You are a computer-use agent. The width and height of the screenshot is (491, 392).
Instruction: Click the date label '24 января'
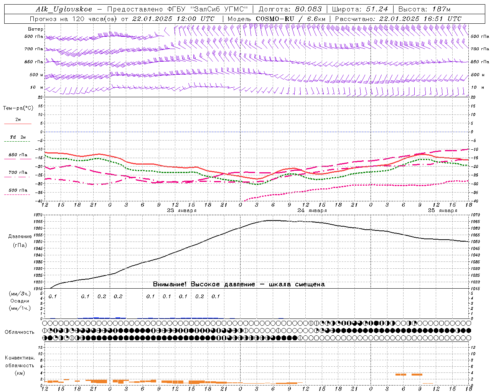tap(312, 211)
